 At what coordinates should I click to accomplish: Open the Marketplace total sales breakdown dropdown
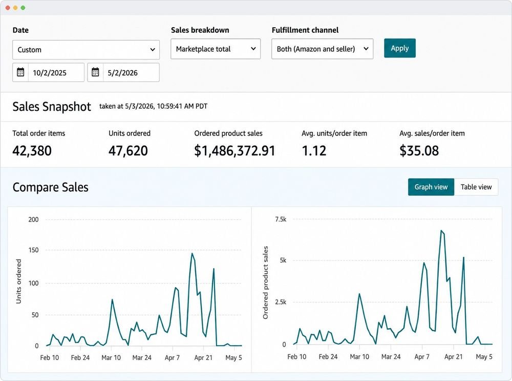216,49
